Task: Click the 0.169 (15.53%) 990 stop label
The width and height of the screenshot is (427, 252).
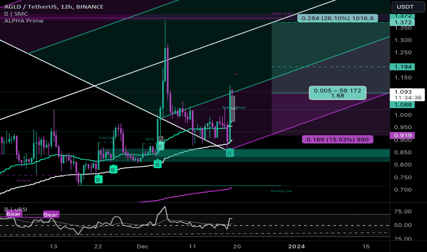Action: coord(337,139)
